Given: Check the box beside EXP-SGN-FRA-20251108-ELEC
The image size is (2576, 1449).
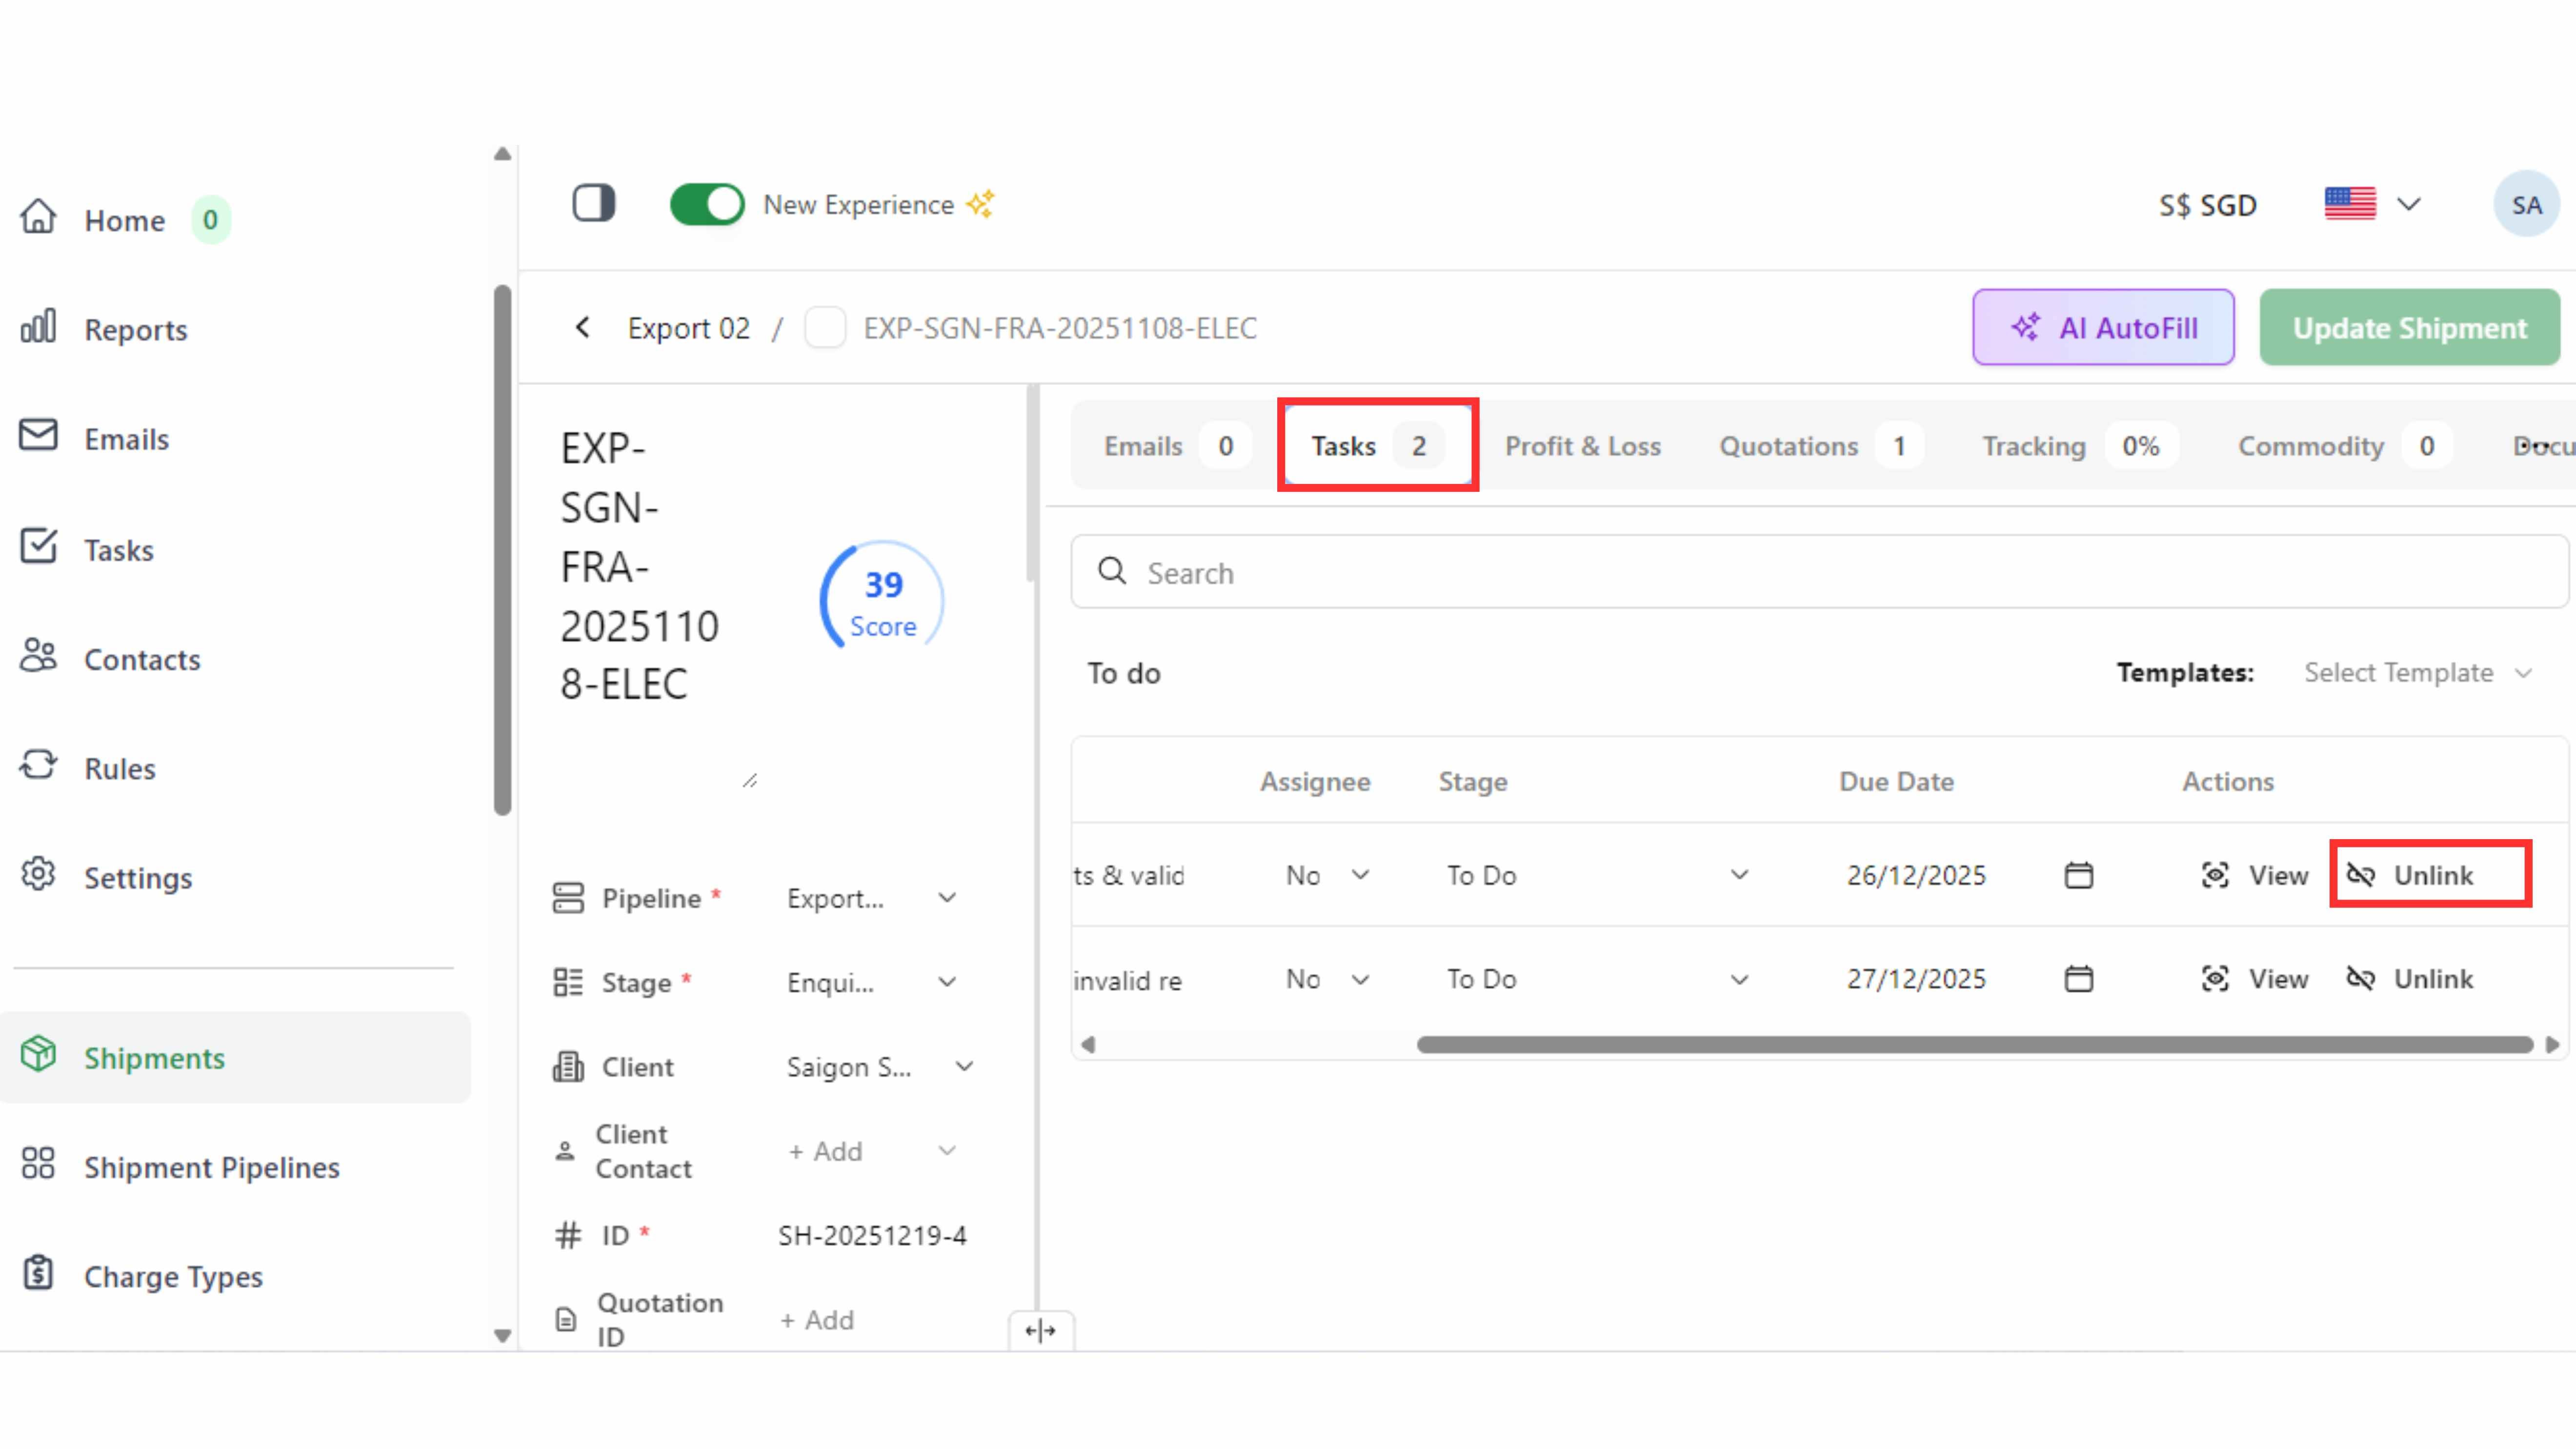Looking at the screenshot, I should 825,328.
